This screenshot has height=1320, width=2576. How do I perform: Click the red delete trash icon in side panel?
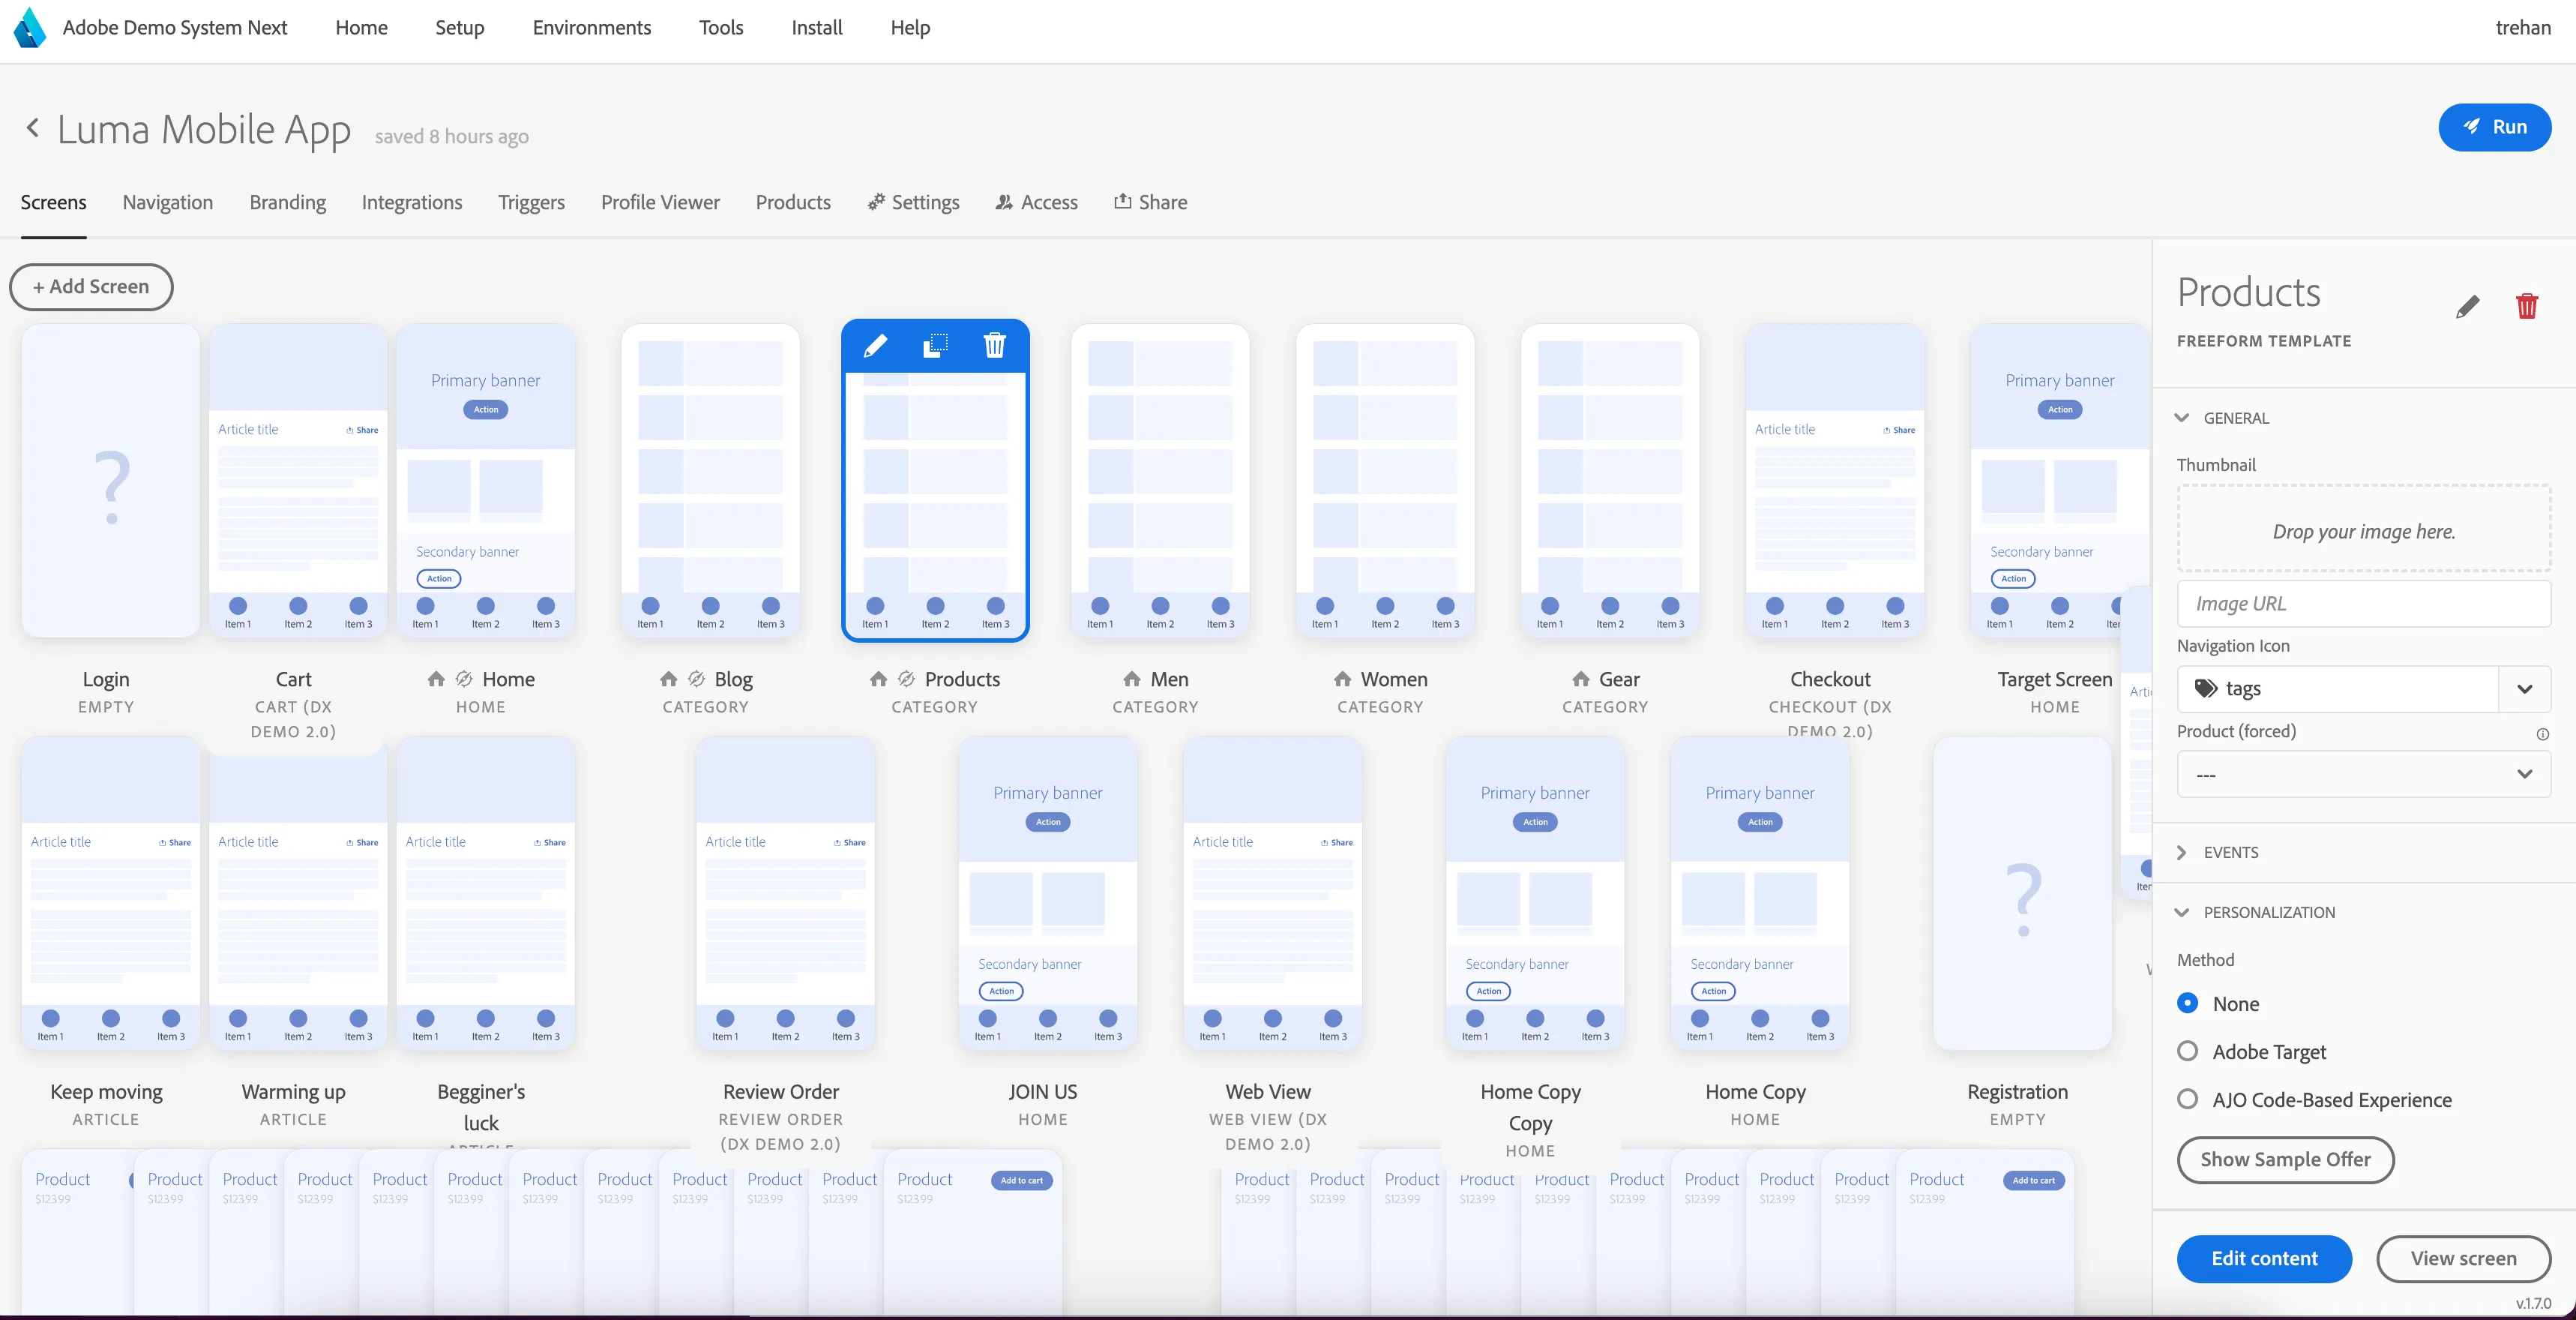pos(2526,306)
